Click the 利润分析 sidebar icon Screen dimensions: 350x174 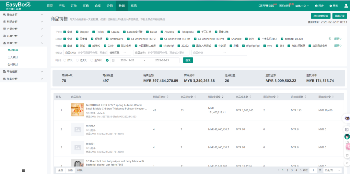(5, 22)
